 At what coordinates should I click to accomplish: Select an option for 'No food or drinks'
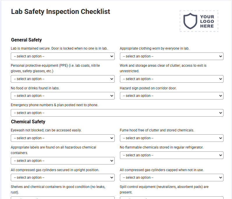[63, 96]
